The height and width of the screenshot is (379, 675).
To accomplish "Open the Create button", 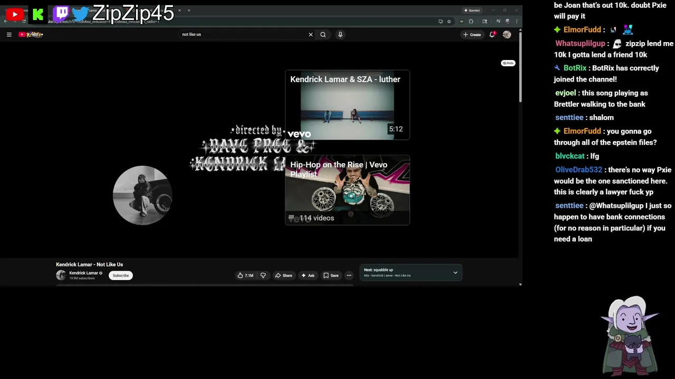I will (472, 34).
